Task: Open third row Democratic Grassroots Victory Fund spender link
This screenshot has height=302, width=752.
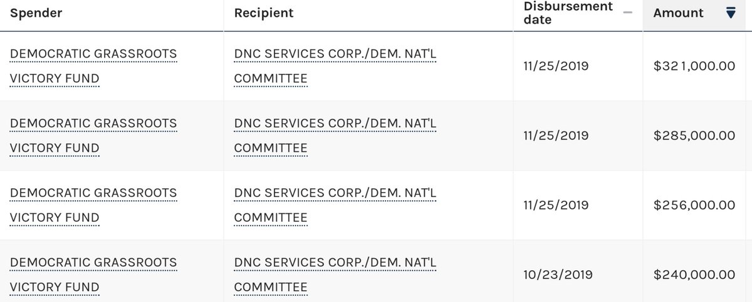Action: [x=93, y=205]
